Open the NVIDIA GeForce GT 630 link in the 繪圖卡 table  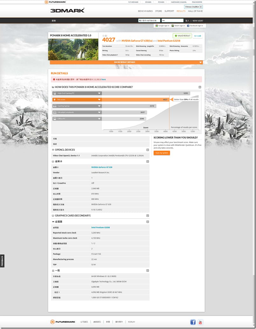pyautogui.click(x=102, y=167)
